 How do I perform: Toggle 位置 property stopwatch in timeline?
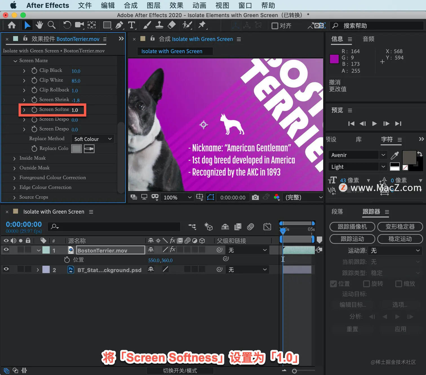(67, 260)
